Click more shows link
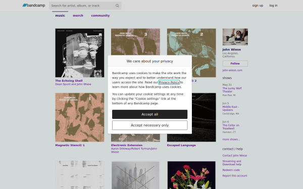Image resolution: width=303 pixels, height=189 pixels. [231, 139]
